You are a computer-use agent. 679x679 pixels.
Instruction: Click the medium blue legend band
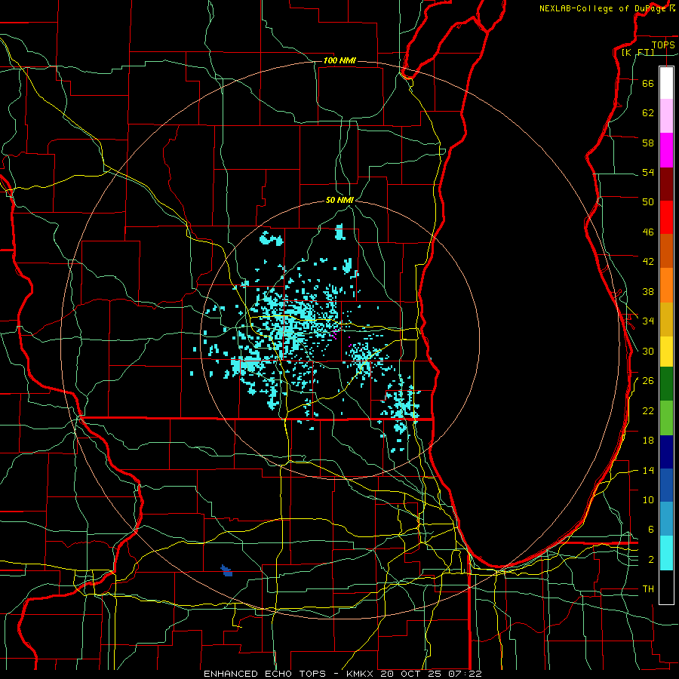pyautogui.click(x=666, y=485)
